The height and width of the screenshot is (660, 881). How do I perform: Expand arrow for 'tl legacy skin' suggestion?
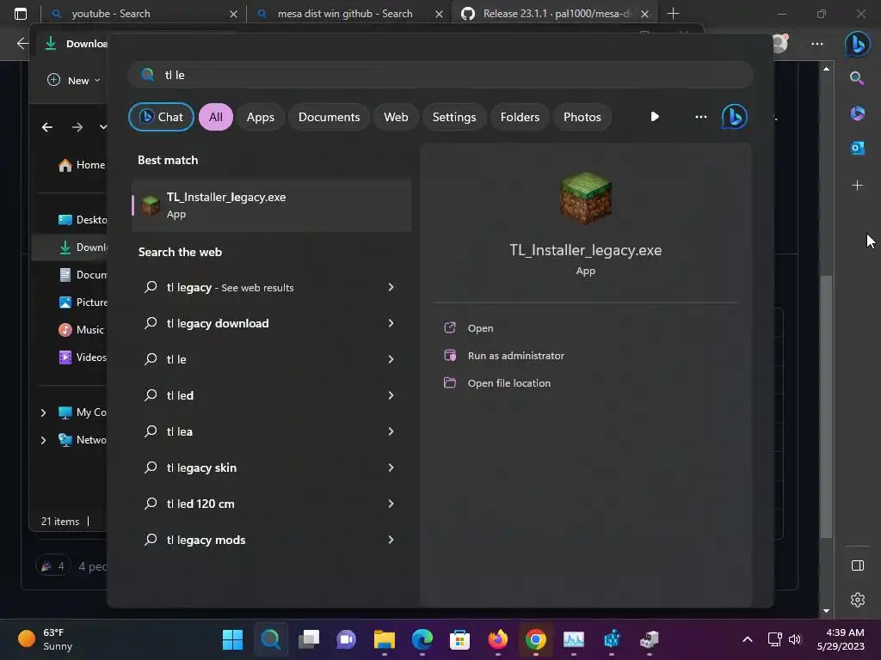[x=391, y=467]
